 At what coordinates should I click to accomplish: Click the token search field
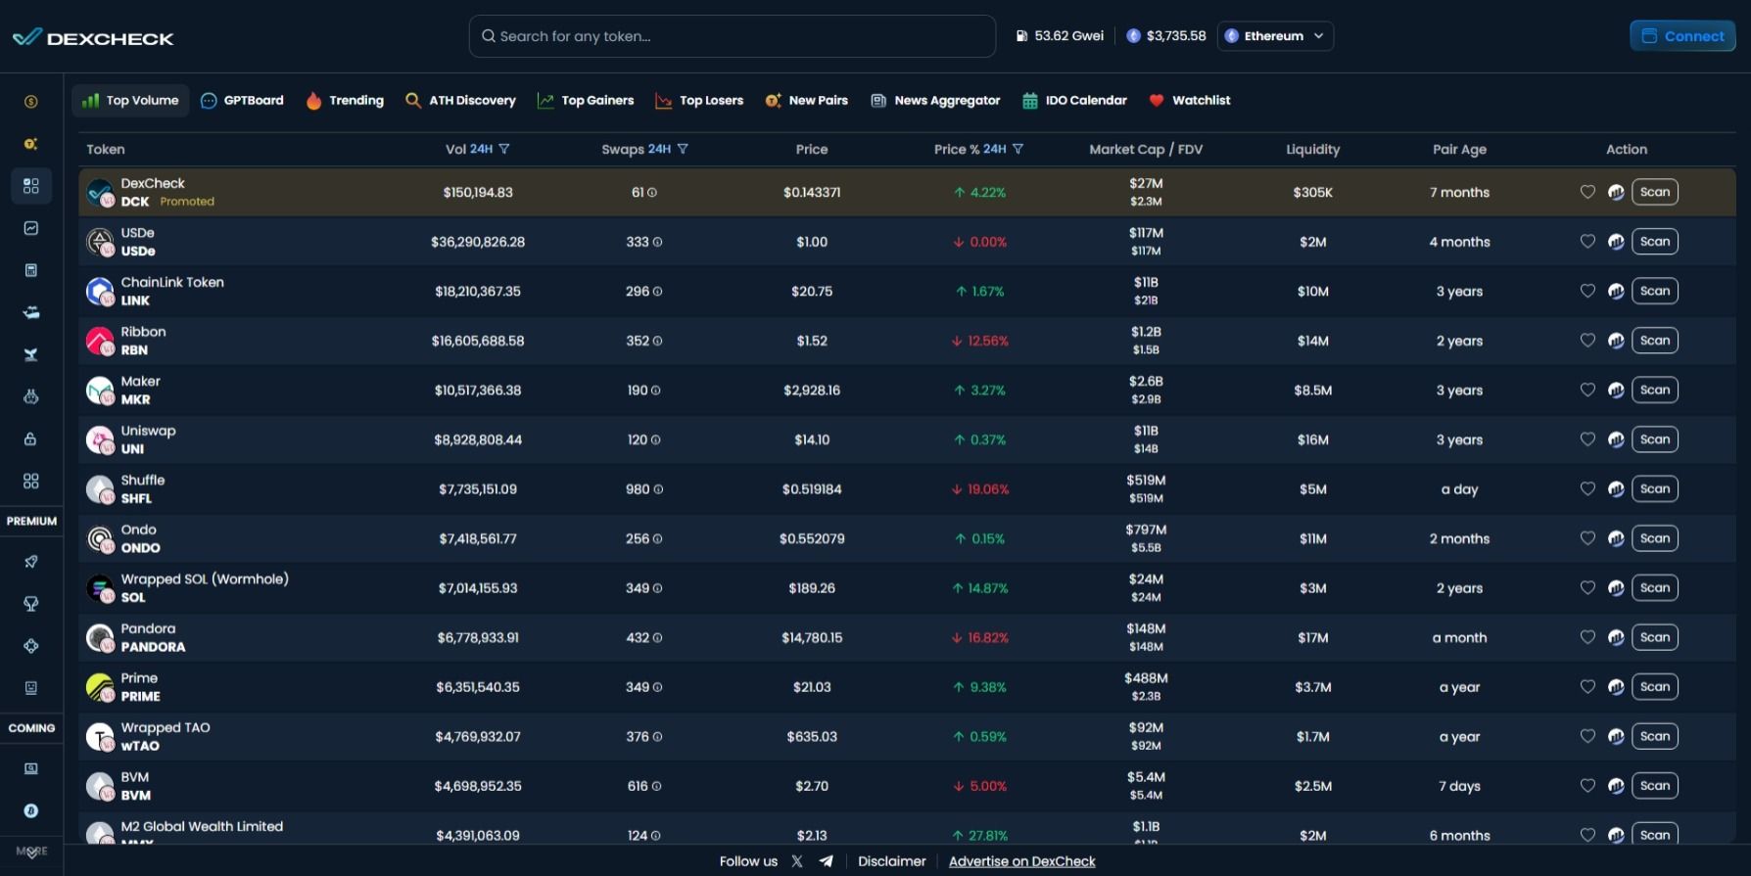coord(733,36)
